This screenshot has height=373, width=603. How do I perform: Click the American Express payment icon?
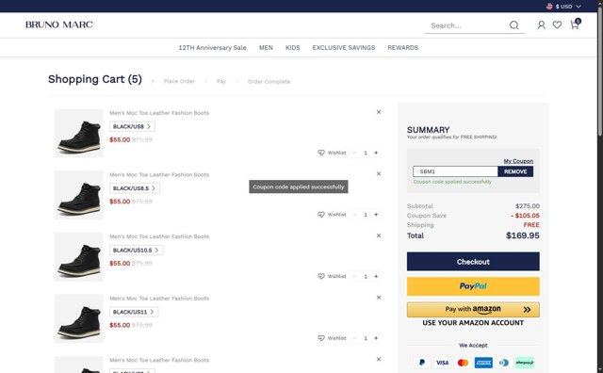[x=483, y=363]
